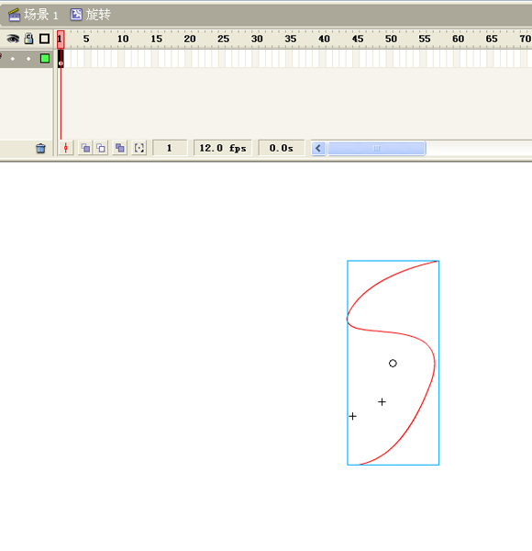Viewport: 532px width, 551px height.
Task: Move playhead to frame 40 on ruler
Action: point(324,39)
